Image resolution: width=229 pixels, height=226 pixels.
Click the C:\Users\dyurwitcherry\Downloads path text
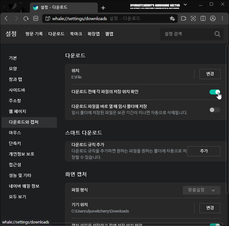100,211
